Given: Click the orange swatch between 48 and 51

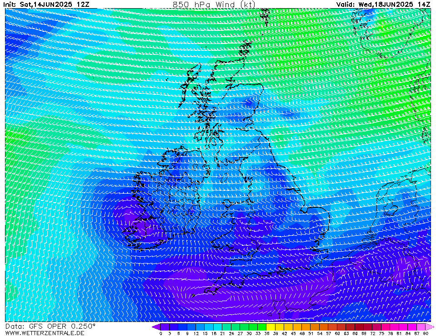Looking at the screenshot, I should pos(306,327).
